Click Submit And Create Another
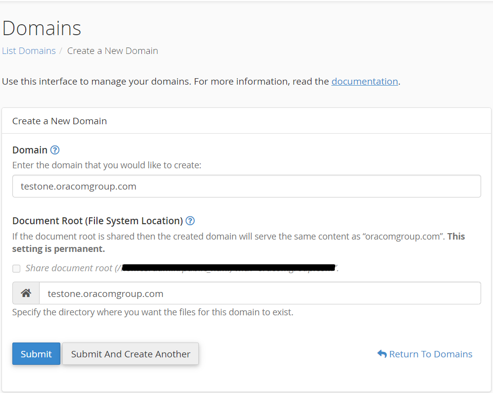The image size is (493, 393). (131, 354)
